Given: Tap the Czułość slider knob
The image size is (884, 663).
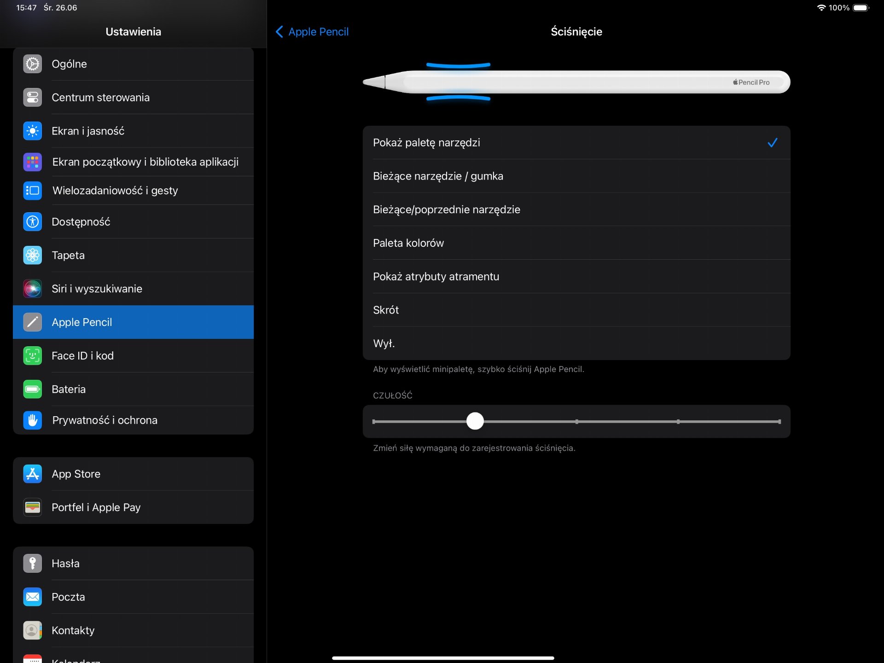Looking at the screenshot, I should [475, 421].
